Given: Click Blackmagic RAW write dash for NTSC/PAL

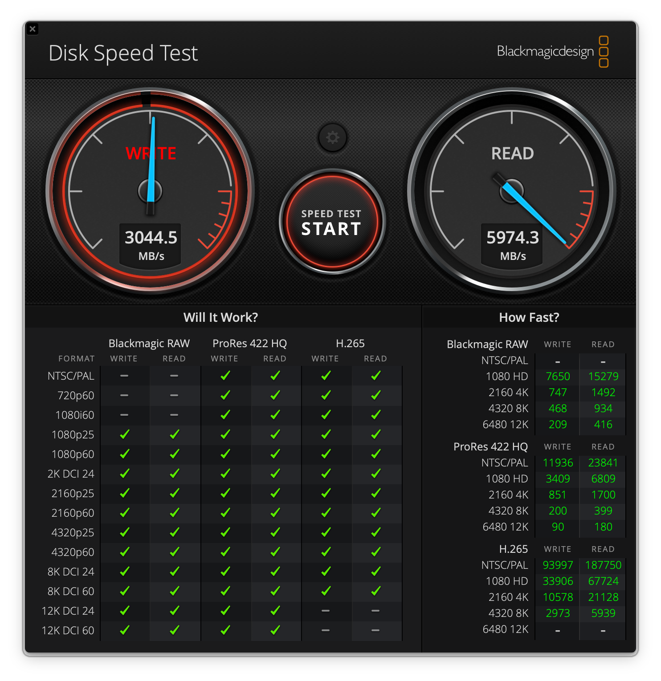Looking at the screenshot, I should pyautogui.click(x=124, y=376).
